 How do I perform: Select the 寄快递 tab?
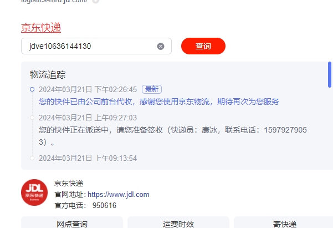pos(285,222)
